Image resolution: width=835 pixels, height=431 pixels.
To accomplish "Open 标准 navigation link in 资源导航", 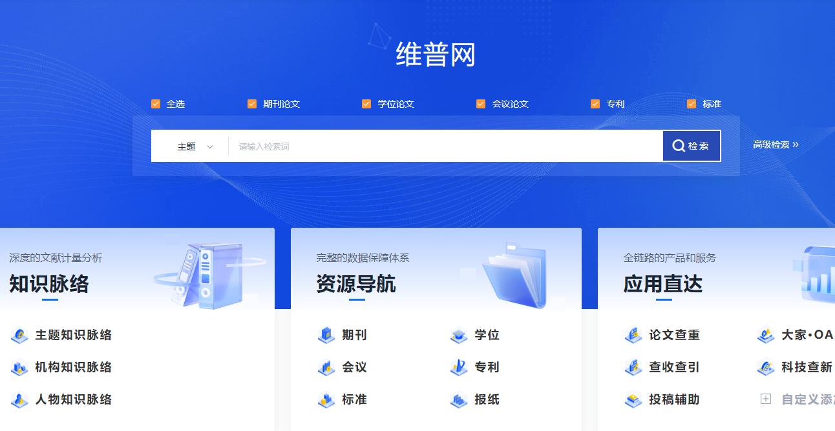I will click(355, 399).
